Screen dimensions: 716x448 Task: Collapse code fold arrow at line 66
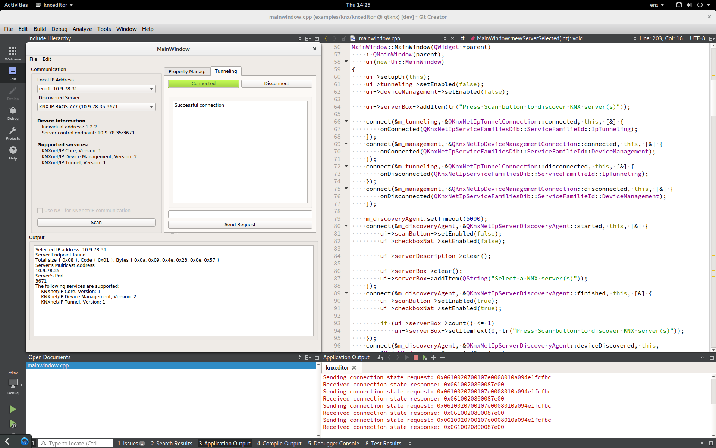(x=346, y=121)
